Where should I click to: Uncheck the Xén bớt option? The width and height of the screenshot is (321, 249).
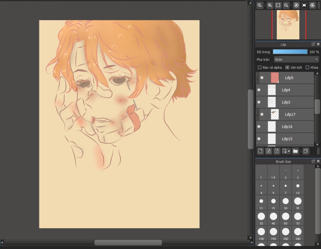287,68
